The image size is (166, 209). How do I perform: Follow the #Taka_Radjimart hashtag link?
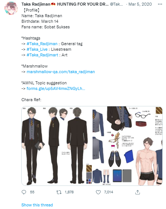pos(43,55)
